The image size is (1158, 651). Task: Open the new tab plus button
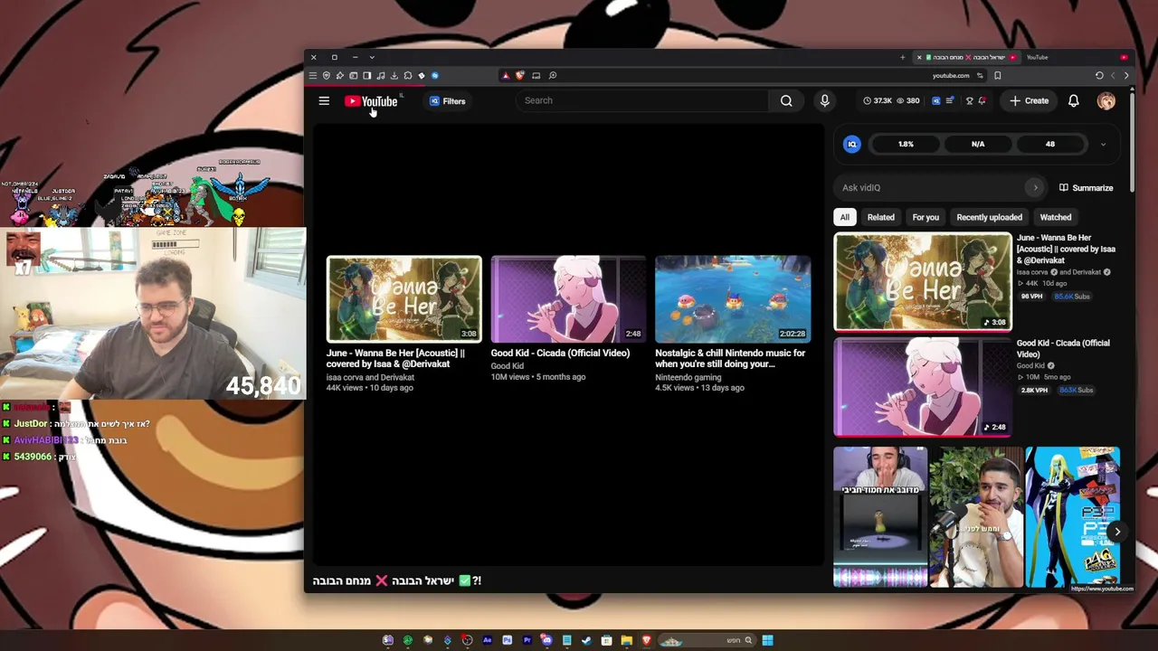tap(902, 58)
